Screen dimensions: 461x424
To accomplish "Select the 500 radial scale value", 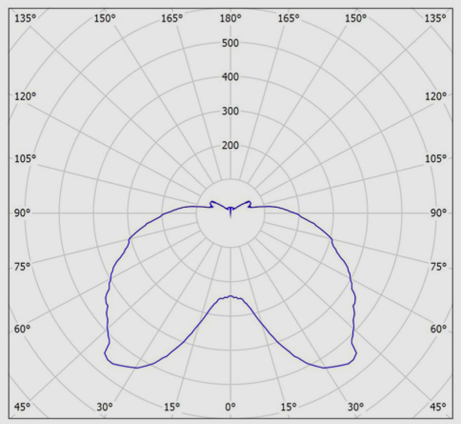I will pyautogui.click(x=230, y=43).
